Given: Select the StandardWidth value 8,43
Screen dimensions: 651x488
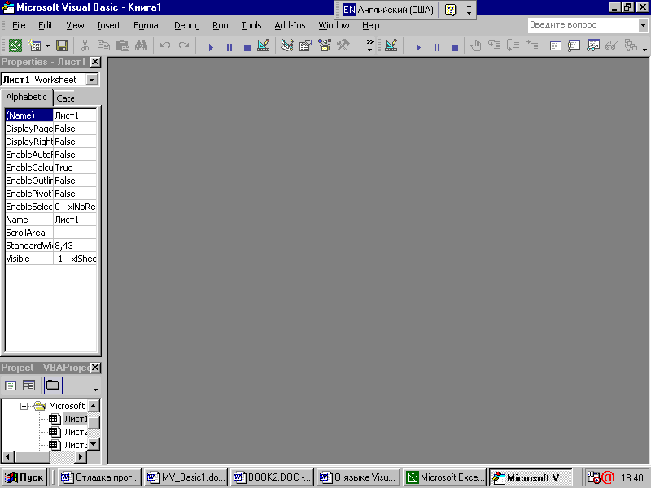Looking at the screenshot, I should (75, 246).
